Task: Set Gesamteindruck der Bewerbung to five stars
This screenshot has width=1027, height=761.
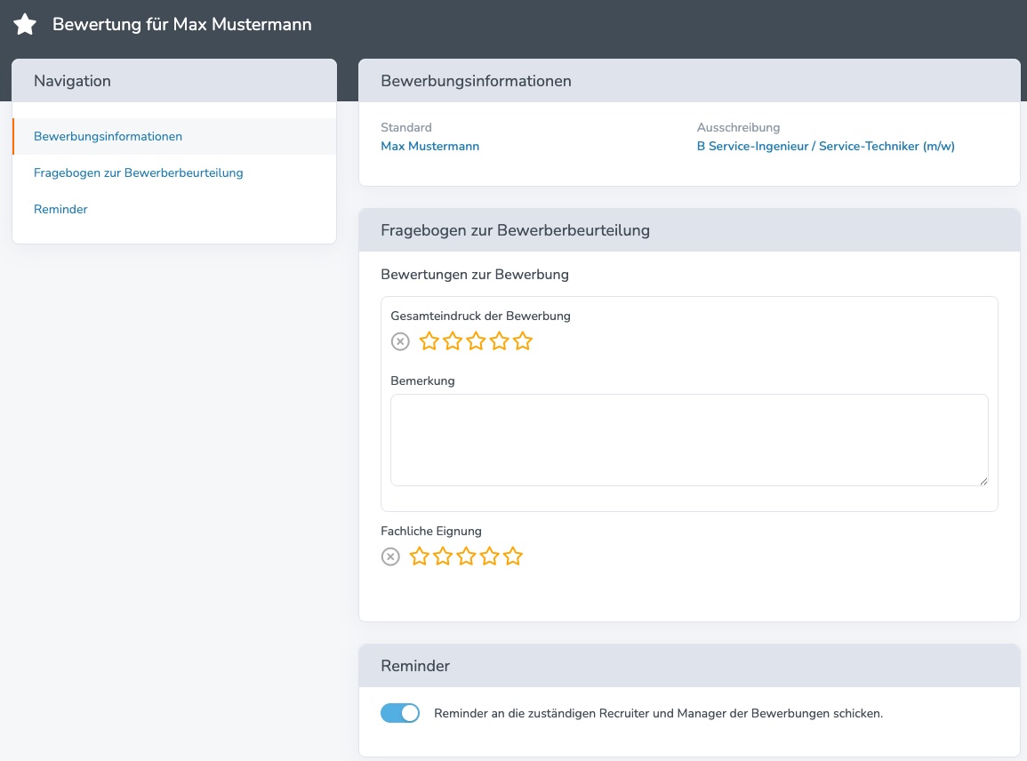Action: click(x=523, y=341)
